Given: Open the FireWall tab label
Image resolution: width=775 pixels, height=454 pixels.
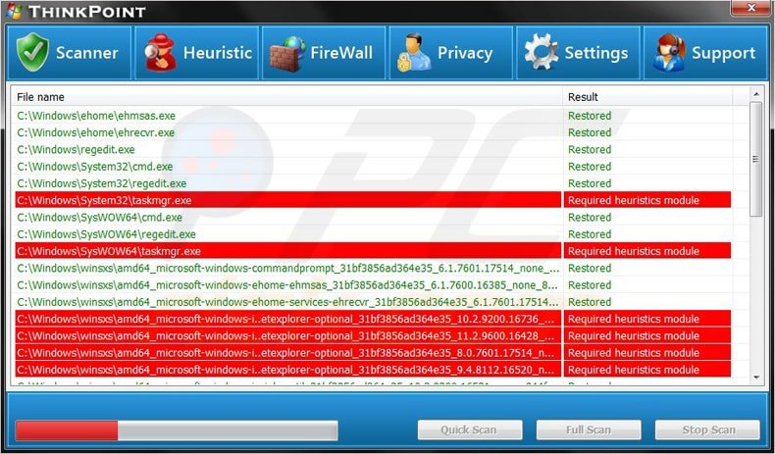Looking at the screenshot, I should [341, 53].
